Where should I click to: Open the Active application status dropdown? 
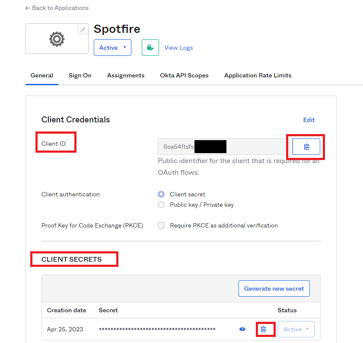112,48
